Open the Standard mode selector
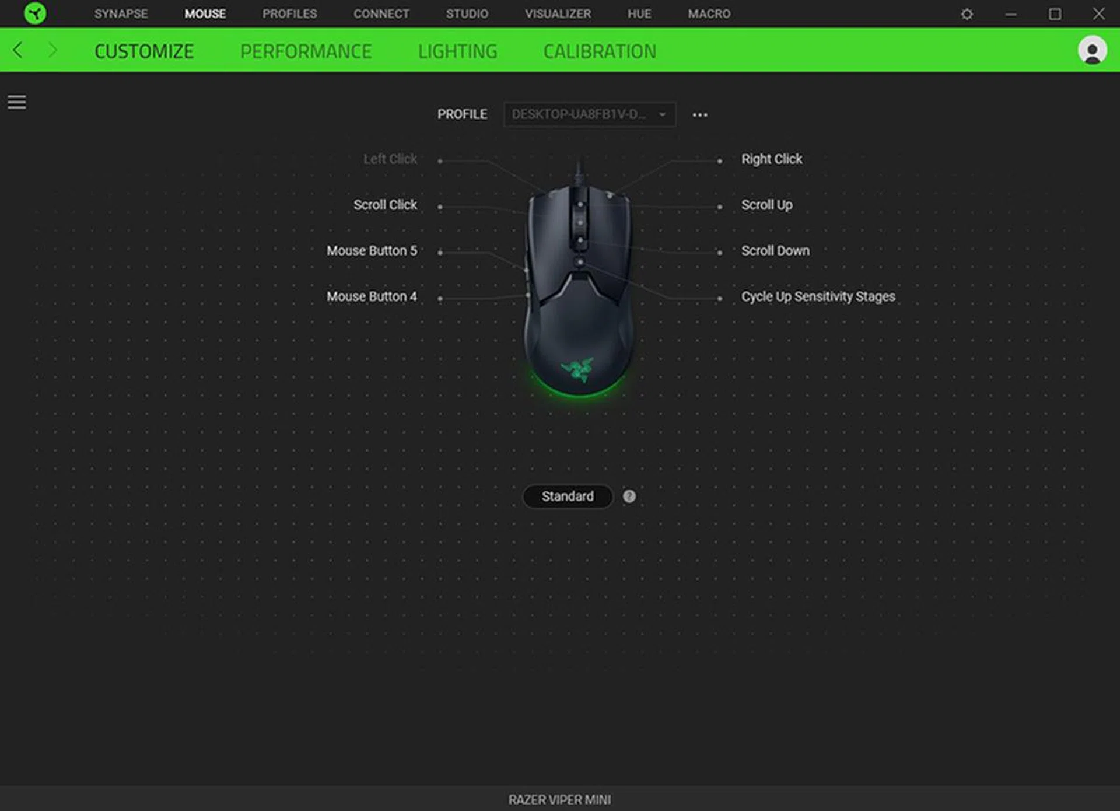1120x811 pixels. [566, 497]
